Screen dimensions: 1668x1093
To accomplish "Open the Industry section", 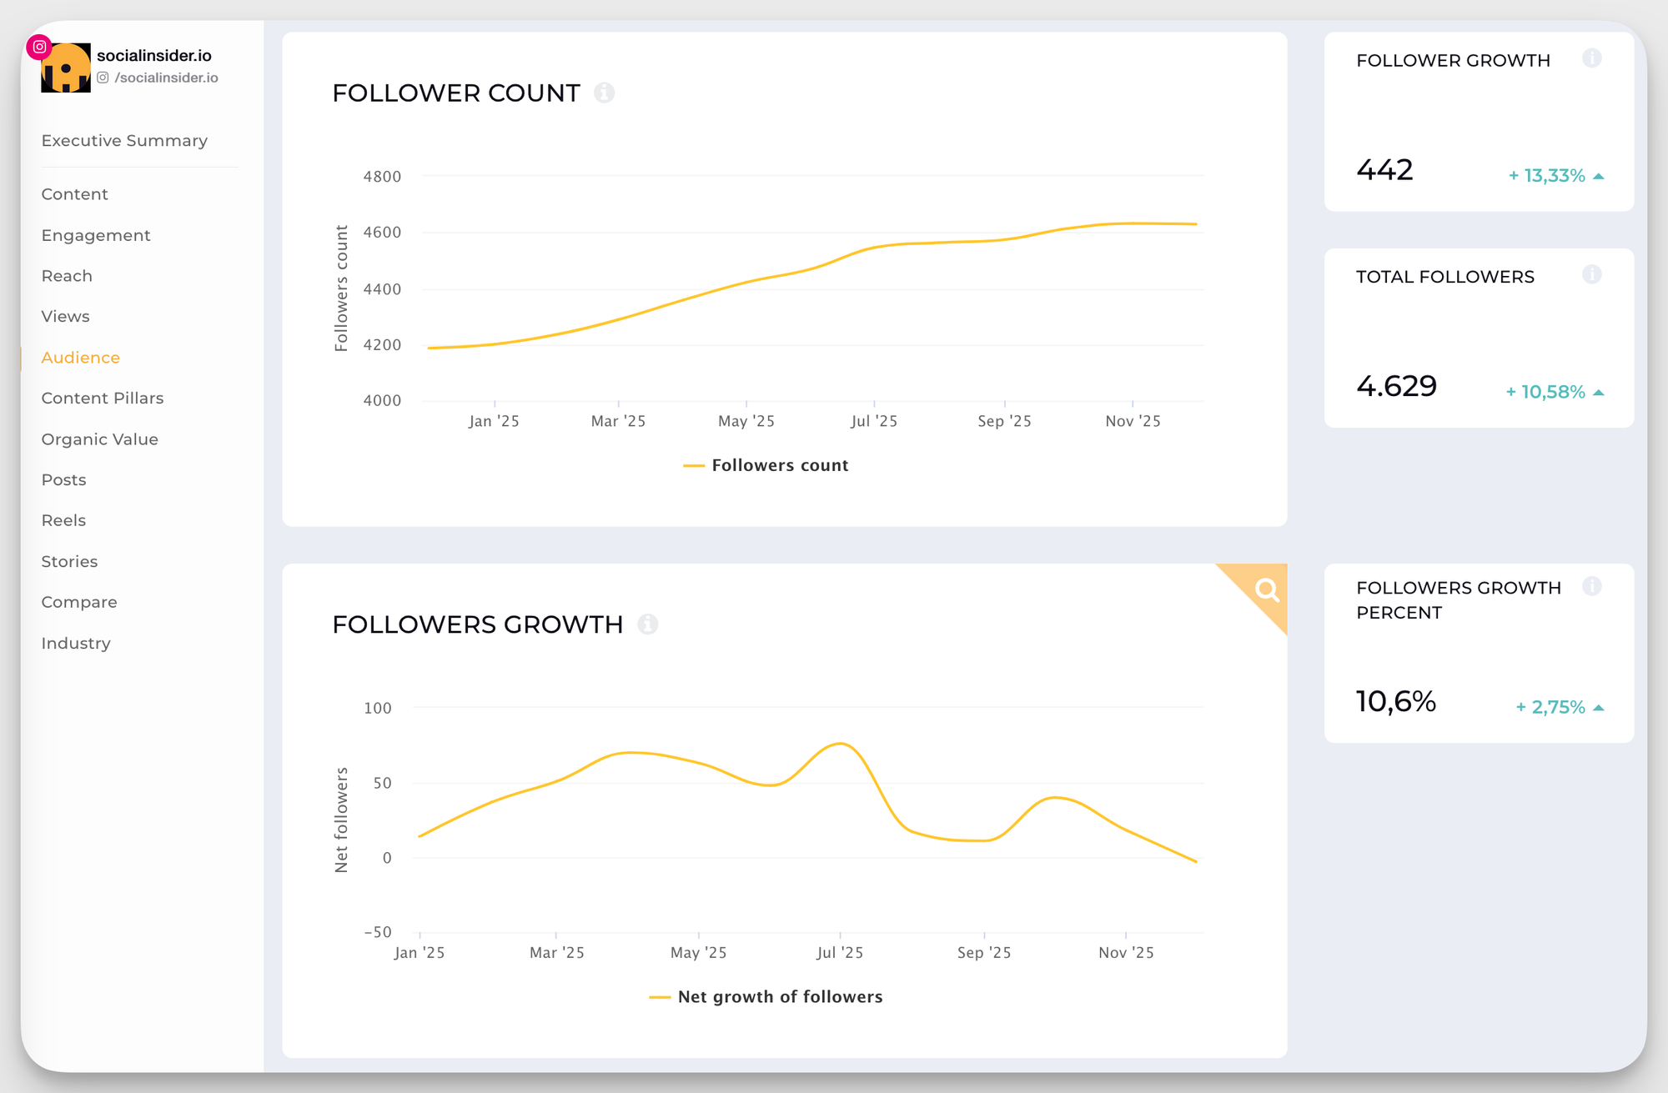I will (x=75, y=643).
